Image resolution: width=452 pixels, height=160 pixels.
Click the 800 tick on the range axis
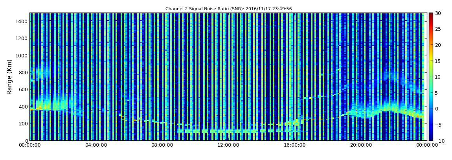[x=23, y=72]
